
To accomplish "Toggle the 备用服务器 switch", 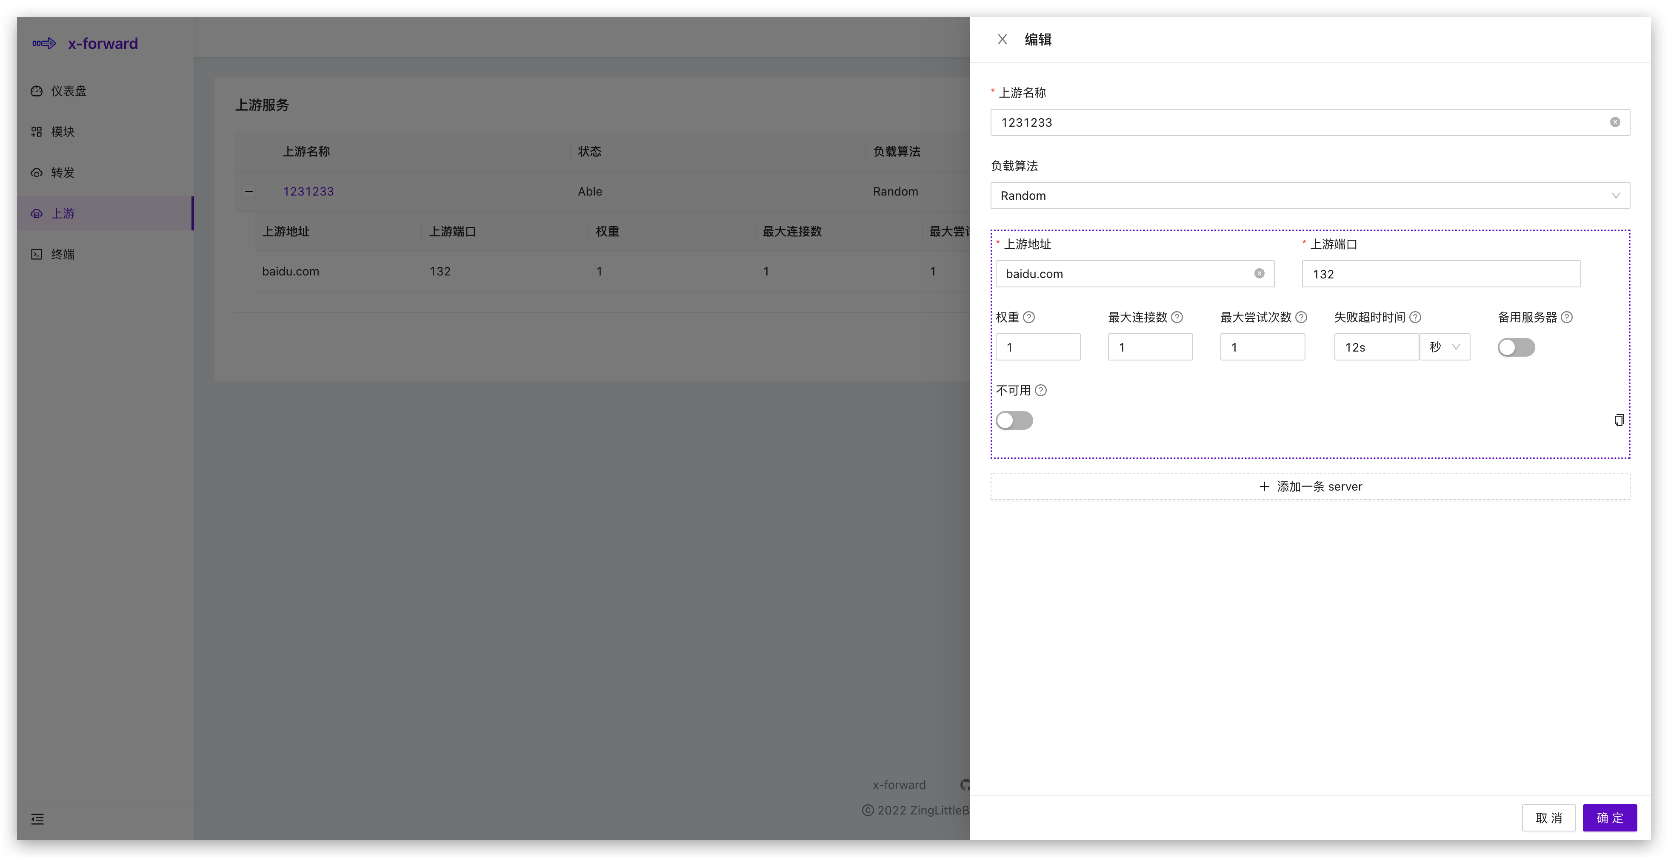I will pos(1516,347).
